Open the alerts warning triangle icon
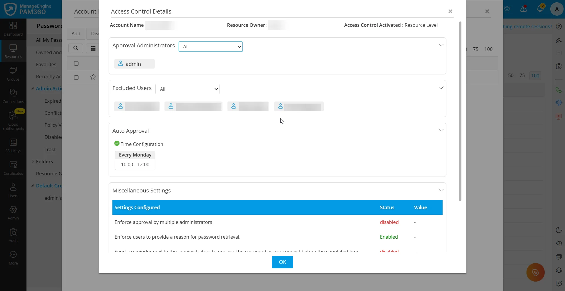 coord(524,9)
